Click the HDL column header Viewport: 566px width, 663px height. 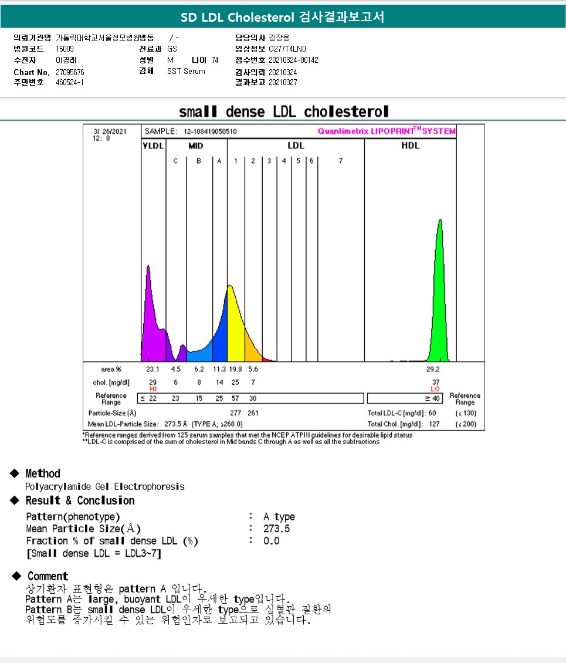tap(410, 146)
